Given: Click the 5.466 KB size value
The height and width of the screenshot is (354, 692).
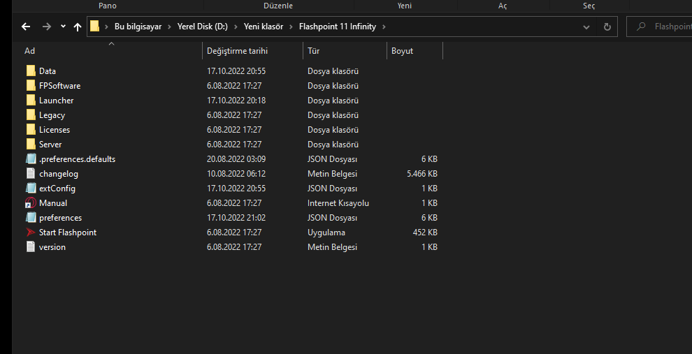Looking at the screenshot, I should [x=422, y=174].
